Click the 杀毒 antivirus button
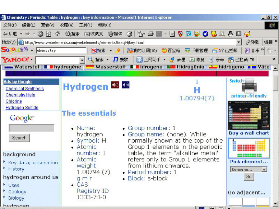The height and width of the screenshot is (209, 279). click(216, 60)
